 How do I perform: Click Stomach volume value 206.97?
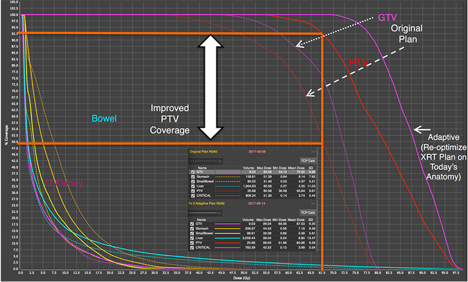click(x=249, y=228)
